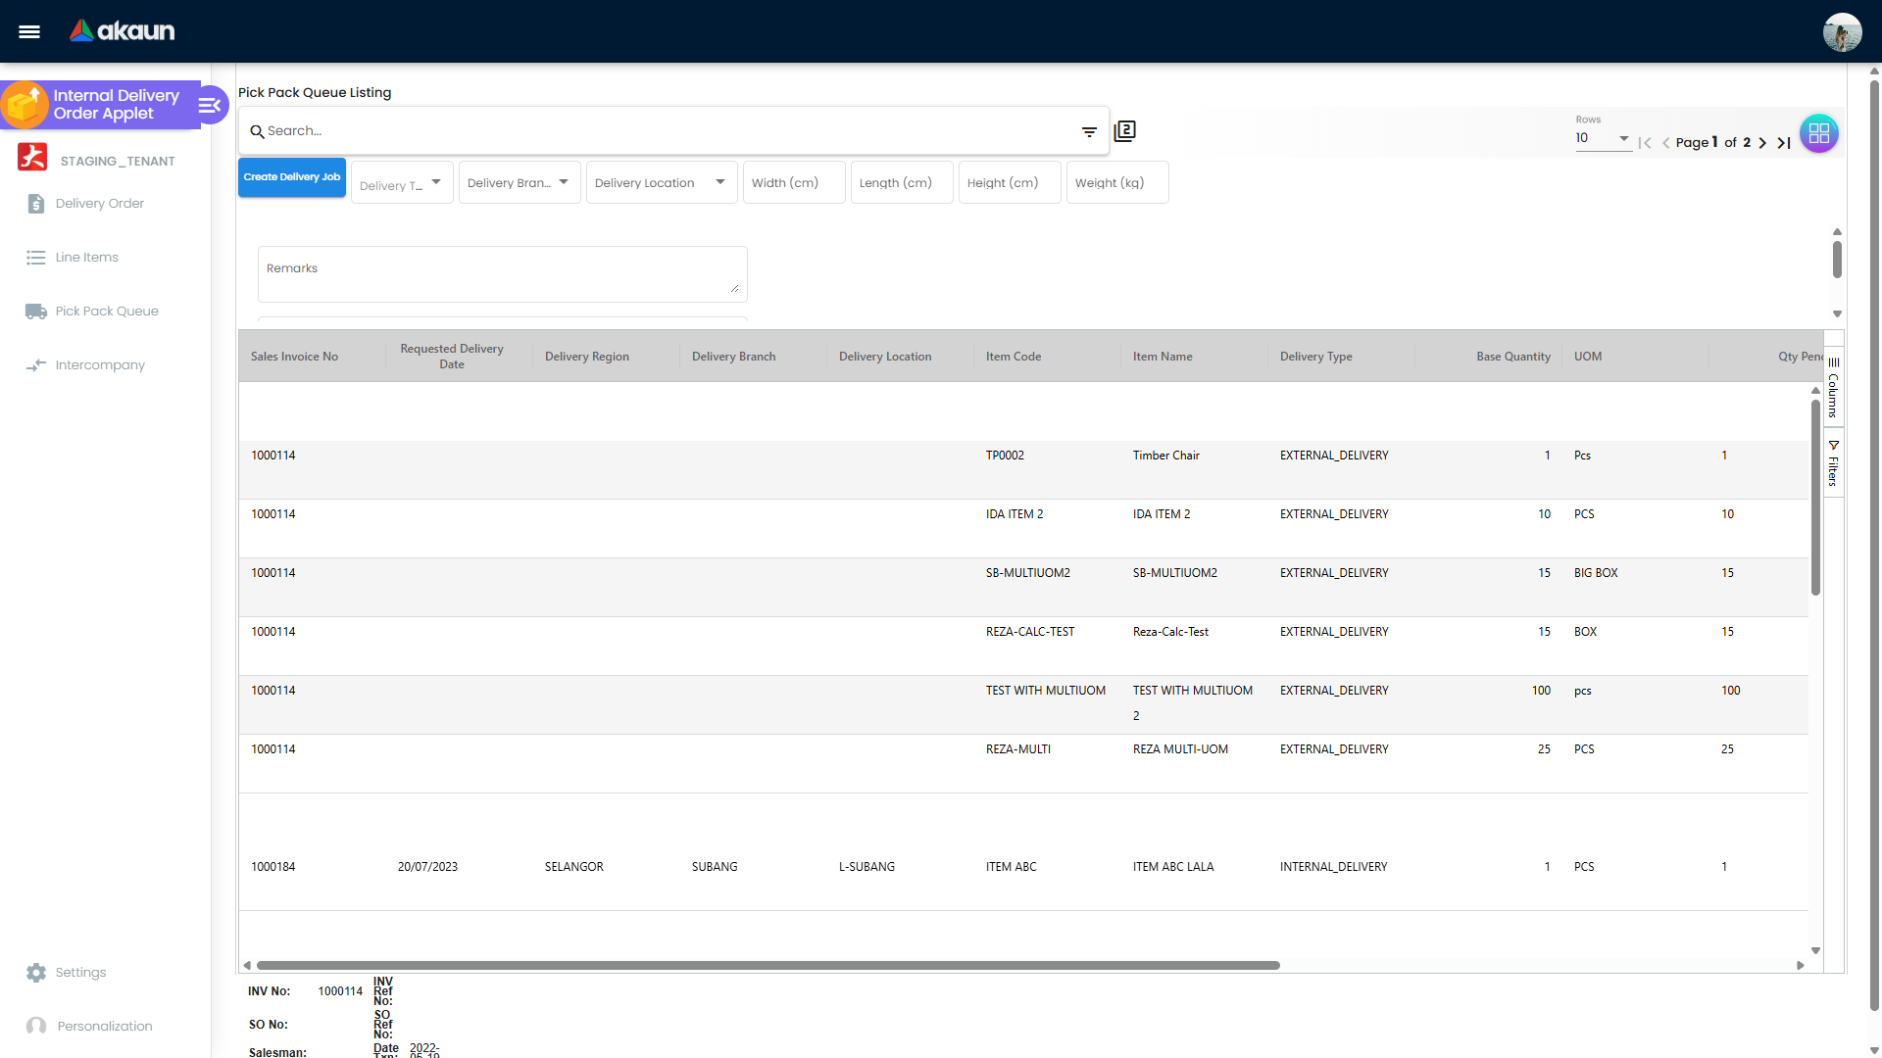This screenshot has width=1882, height=1058.
Task: Expand the Delivery Location dropdown
Action: [662, 182]
